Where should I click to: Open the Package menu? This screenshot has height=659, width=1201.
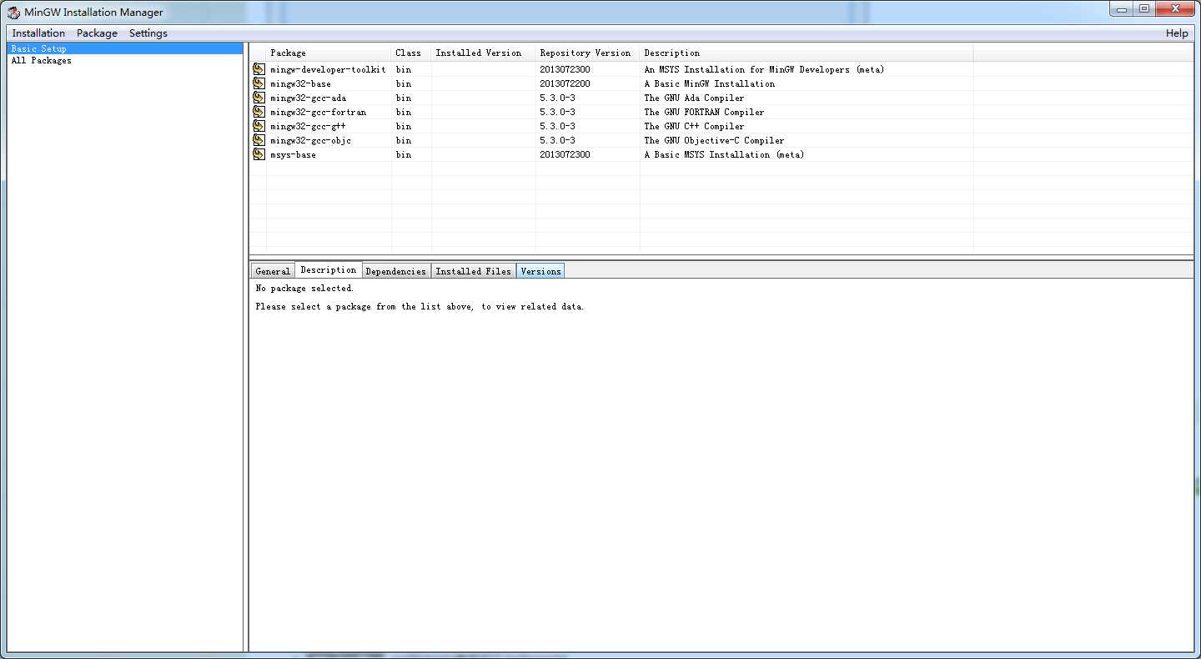point(97,33)
